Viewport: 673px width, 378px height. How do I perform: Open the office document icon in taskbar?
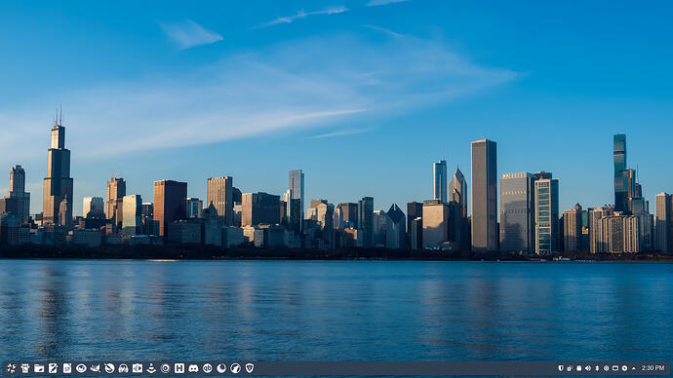click(x=67, y=368)
